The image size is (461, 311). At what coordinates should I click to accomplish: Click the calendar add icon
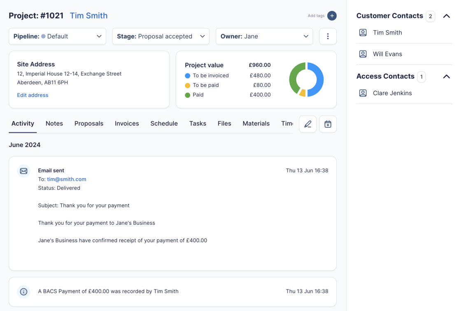click(x=328, y=124)
